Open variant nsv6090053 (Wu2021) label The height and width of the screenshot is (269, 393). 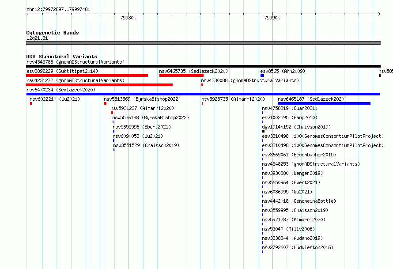(138, 136)
